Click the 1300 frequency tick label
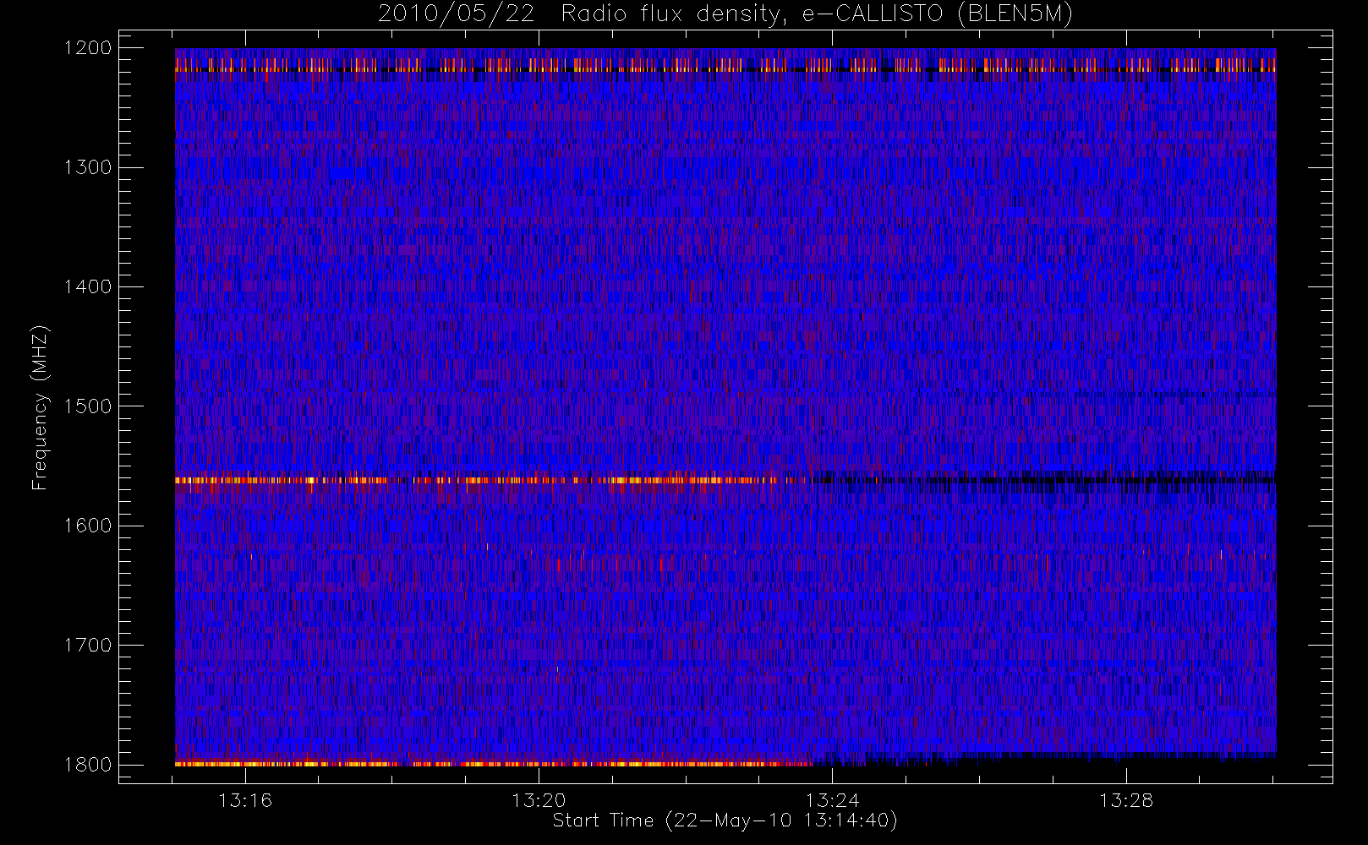Viewport: 1368px width, 845px height. pyautogui.click(x=89, y=167)
